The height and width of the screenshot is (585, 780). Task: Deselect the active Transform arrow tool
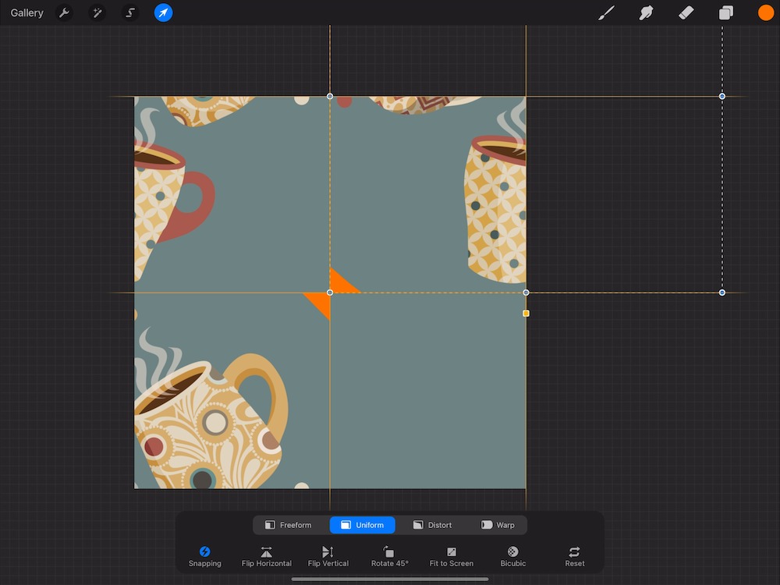(x=163, y=13)
